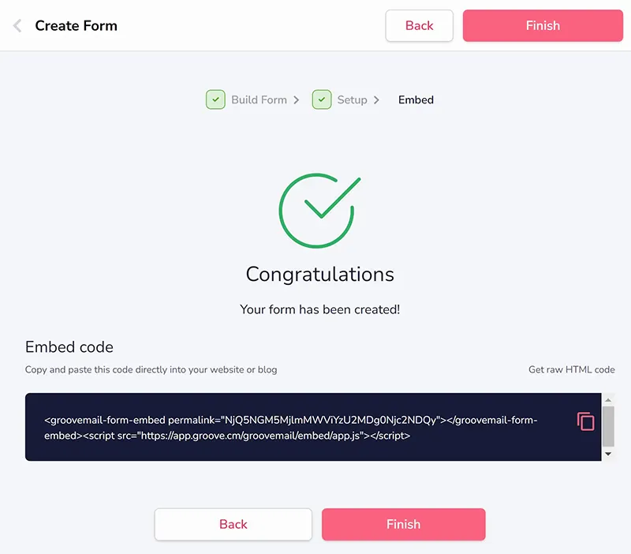Click the chevron after Setup
Screen dimensions: 631x554
(x=376, y=100)
